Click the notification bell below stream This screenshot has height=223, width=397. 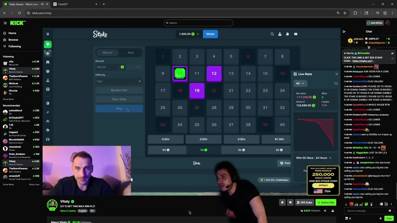point(282,203)
